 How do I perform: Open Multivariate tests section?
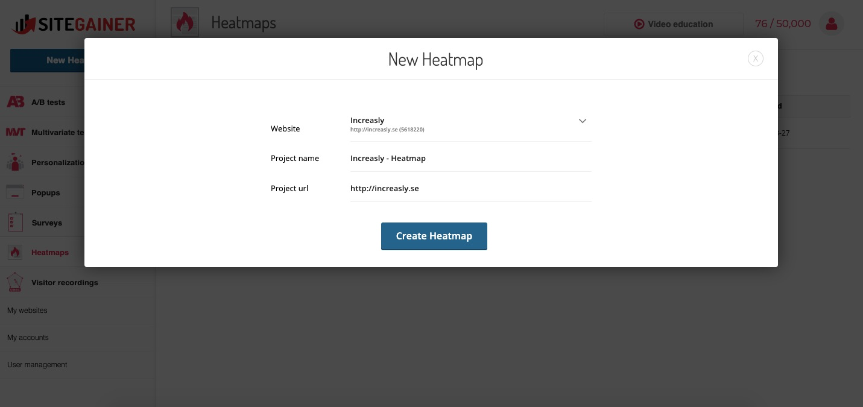coord(58,132)
